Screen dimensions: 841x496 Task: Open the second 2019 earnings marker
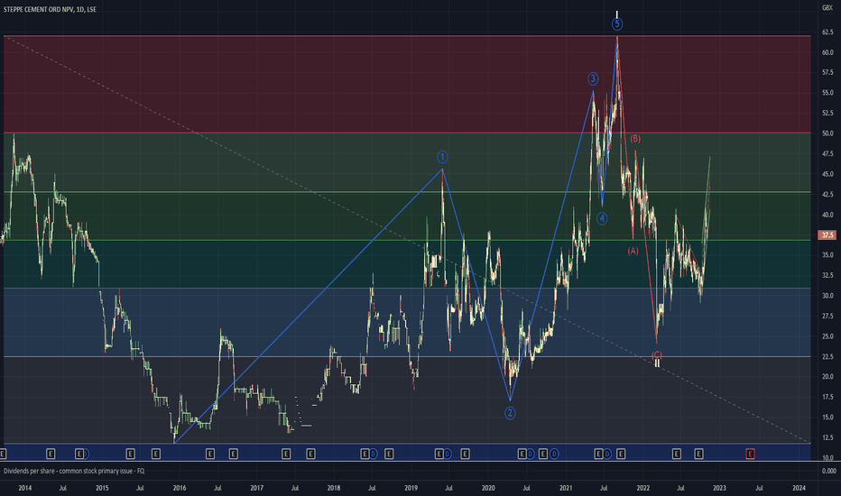[465, 455]
